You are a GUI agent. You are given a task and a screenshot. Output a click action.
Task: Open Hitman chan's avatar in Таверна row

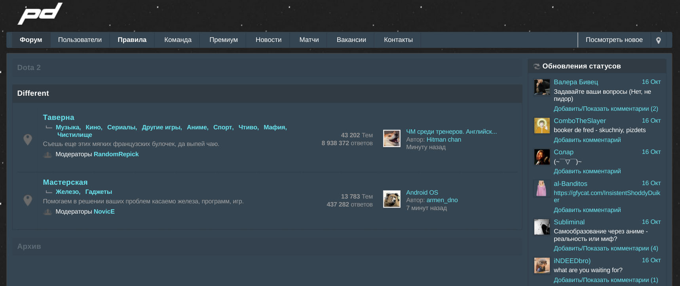(x=392, y=138)
